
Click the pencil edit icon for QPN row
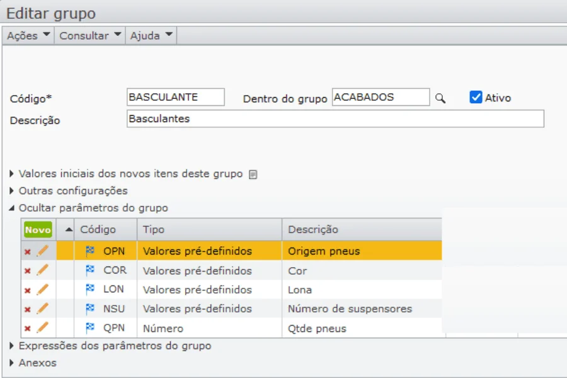[x=42, y=328]
